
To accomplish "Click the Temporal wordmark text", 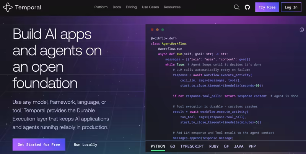I will click(28, 7).
